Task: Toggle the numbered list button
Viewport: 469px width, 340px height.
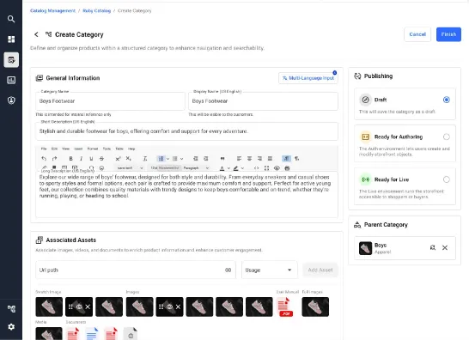Action: tap(161, 159)
